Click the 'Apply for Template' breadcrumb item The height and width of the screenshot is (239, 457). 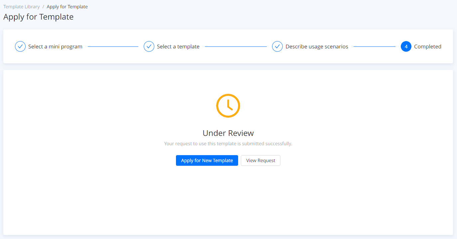point(67,7)
